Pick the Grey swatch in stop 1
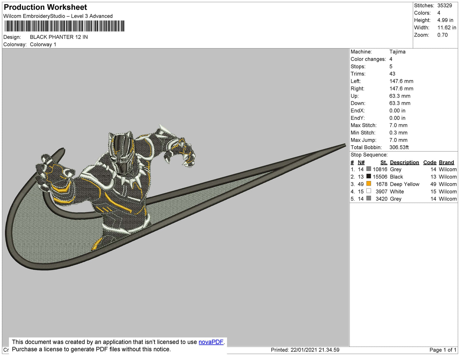The height and width of the screenshot is (356, 460). pos(369,169)
